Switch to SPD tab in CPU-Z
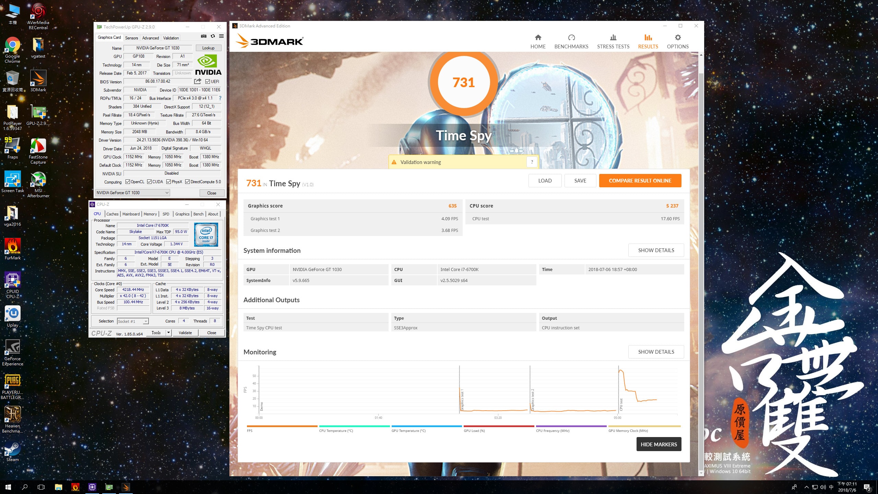The image size is (878, 494). 166,214
